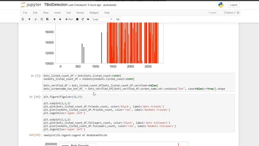Restart kernel and run all fast-forward icon
Viewport: 259px width, 146px height.
(88, 19)
